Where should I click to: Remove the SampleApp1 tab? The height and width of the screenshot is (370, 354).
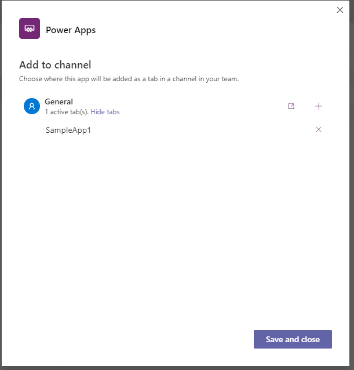pyautogui.click(x=319, y=129)
